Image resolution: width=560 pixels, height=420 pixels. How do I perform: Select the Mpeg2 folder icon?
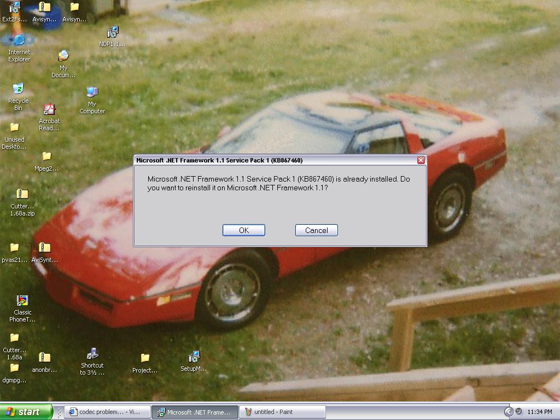point(46,161)
